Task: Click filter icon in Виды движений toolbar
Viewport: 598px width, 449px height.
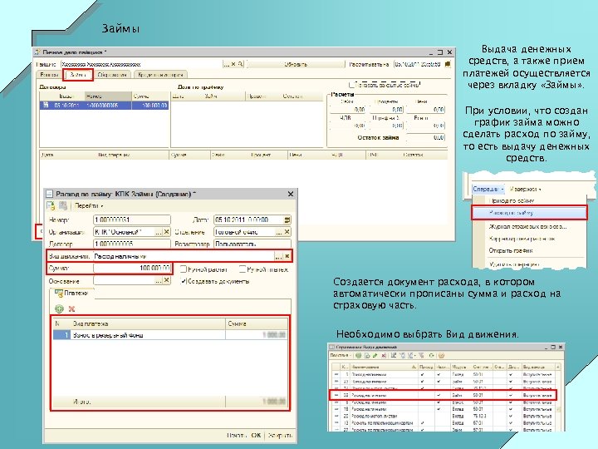Action: coord(421,356)
